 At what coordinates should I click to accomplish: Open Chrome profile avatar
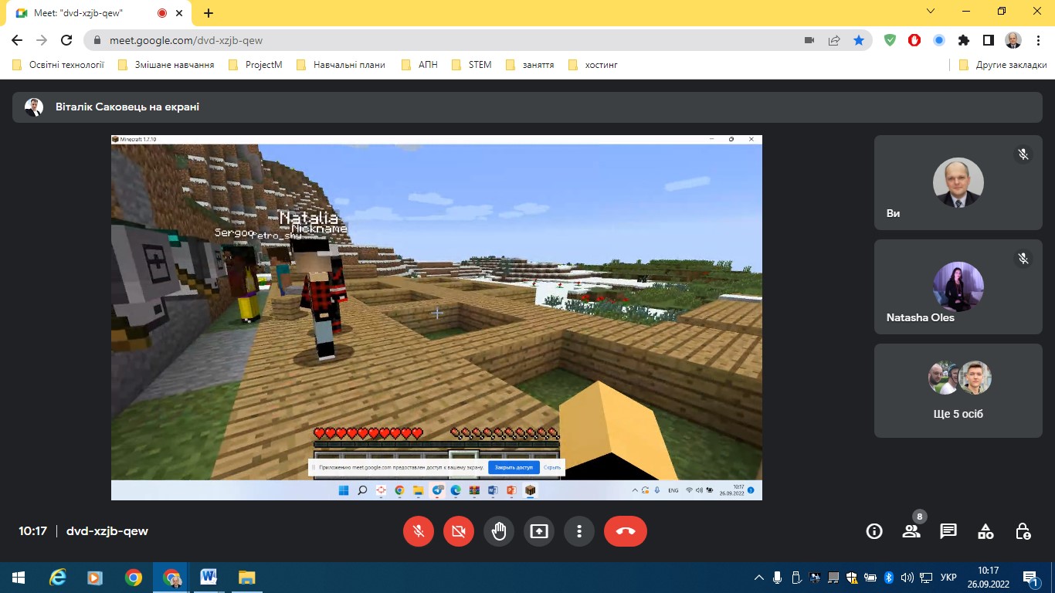[1013, 40]
